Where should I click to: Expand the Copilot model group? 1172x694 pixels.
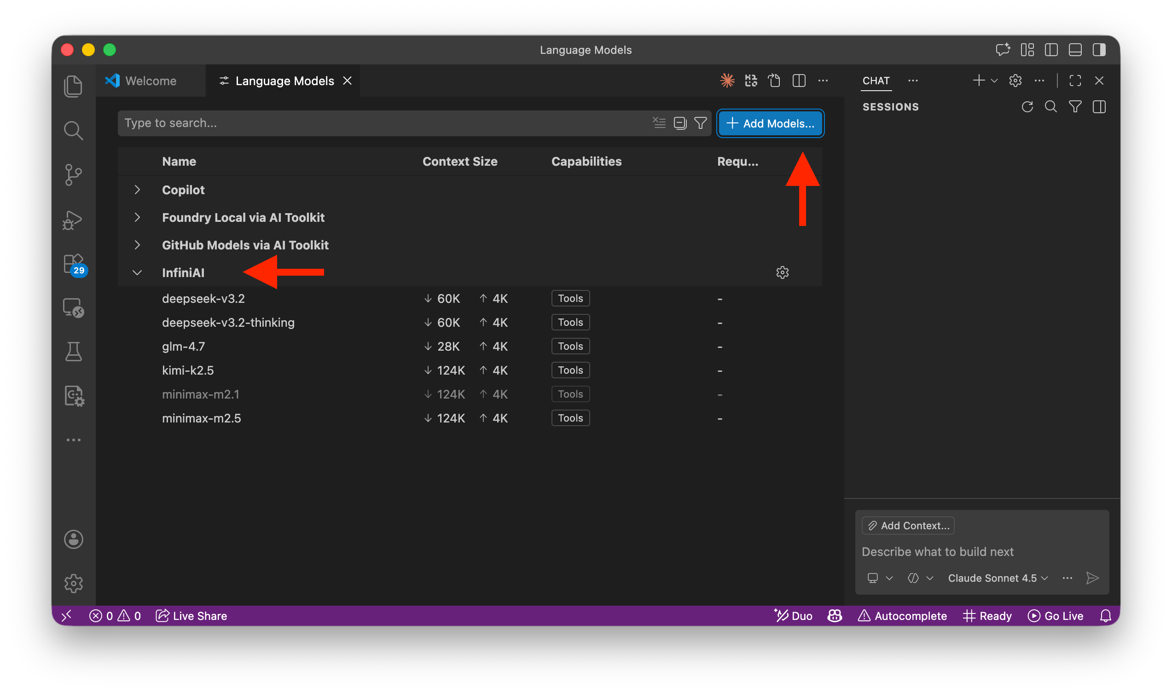click(137, 190)
